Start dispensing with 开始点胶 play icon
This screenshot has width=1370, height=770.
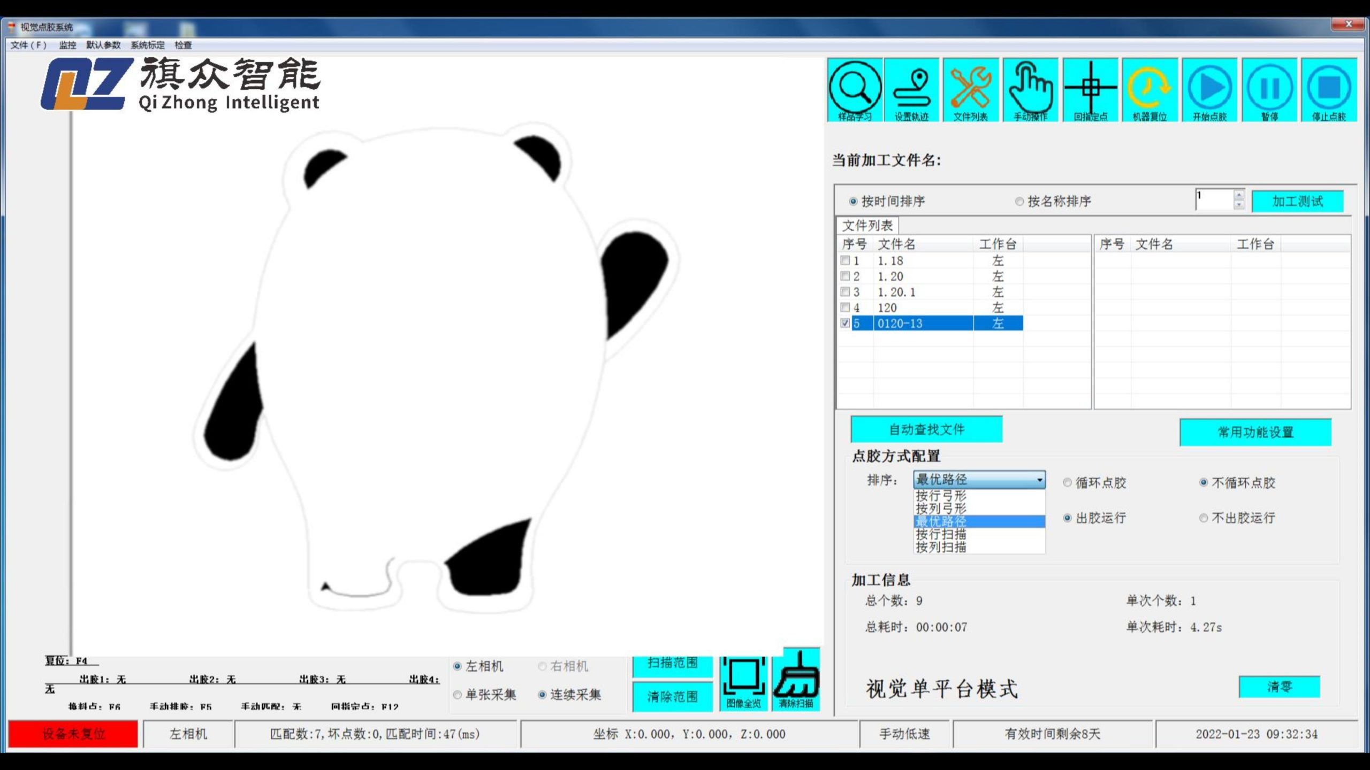1209,90
